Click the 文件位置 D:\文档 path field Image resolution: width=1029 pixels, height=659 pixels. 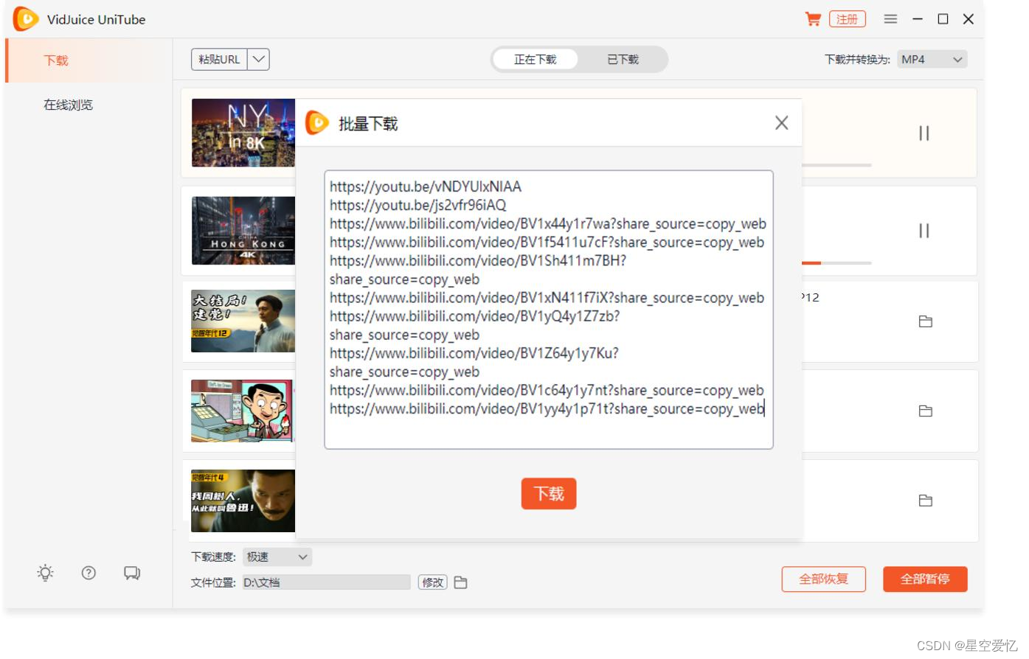[x=326, y=582]
